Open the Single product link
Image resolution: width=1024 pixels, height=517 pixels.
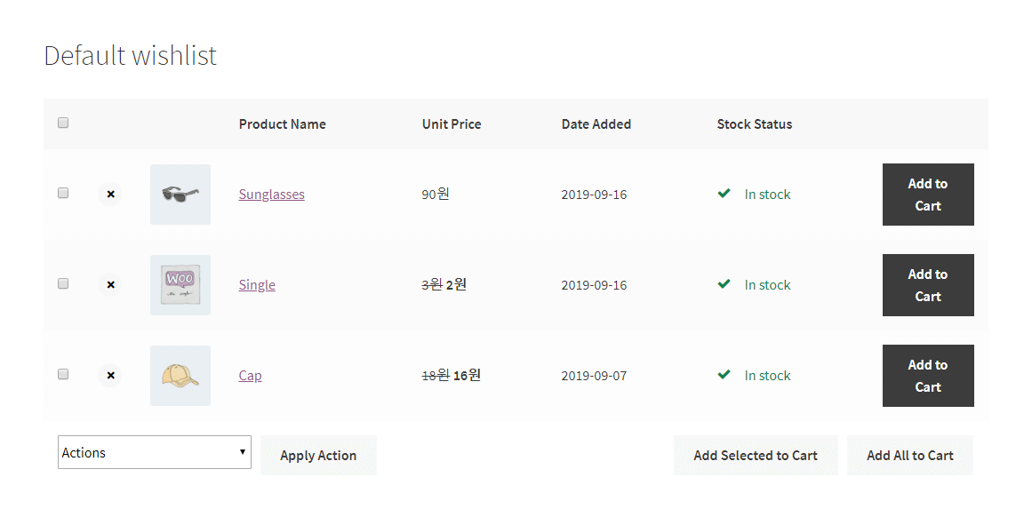(257, 285)
